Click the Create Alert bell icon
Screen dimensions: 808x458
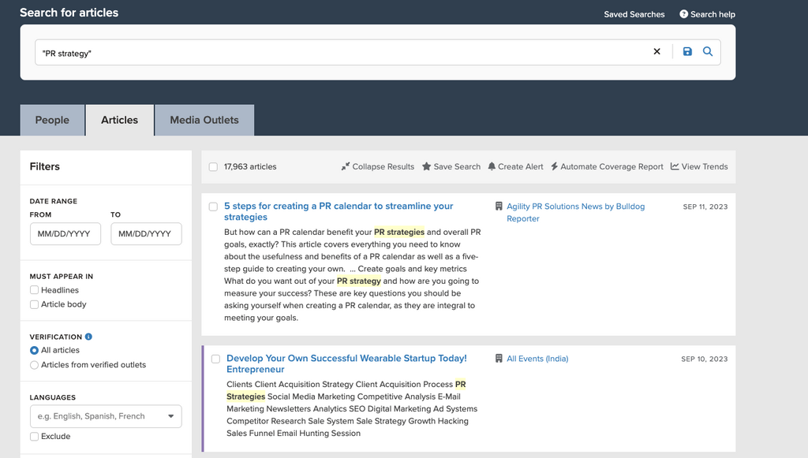coord(492,167)
